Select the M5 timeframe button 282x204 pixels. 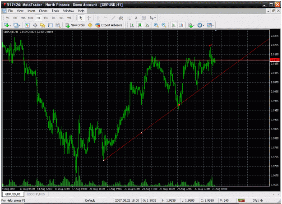point(15,18)
